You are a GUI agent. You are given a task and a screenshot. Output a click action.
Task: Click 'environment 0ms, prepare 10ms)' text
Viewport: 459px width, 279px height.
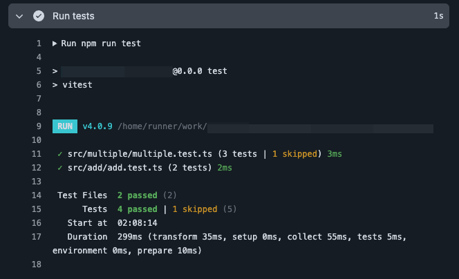click(x=127, y=251)
